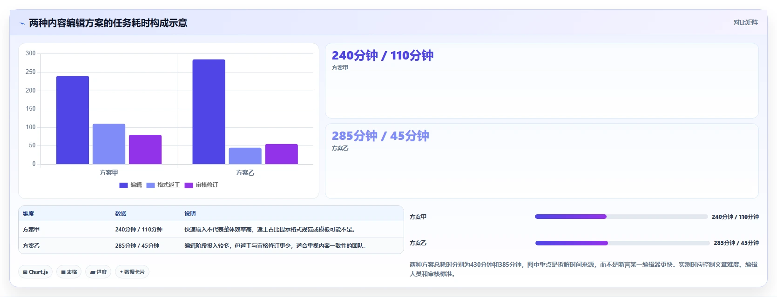
Task: Select the 进度 tag button
Action: (98, 272)
